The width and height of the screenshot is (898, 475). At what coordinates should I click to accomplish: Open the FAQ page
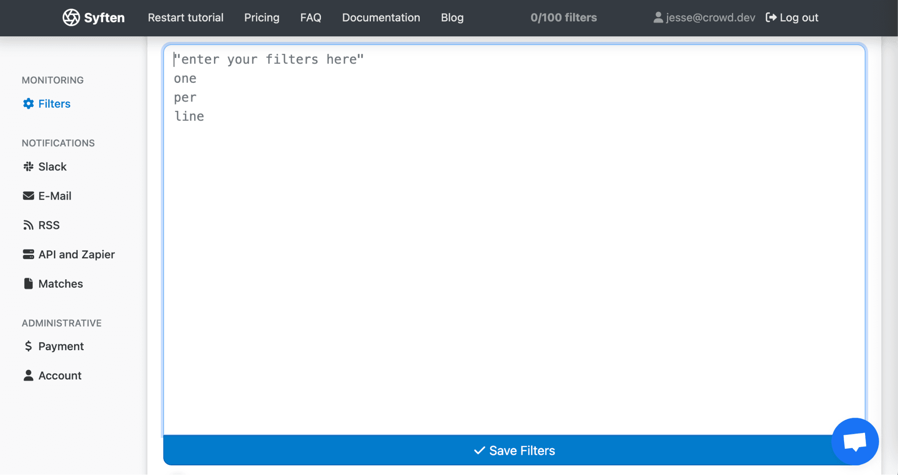[x=310, y=18]
